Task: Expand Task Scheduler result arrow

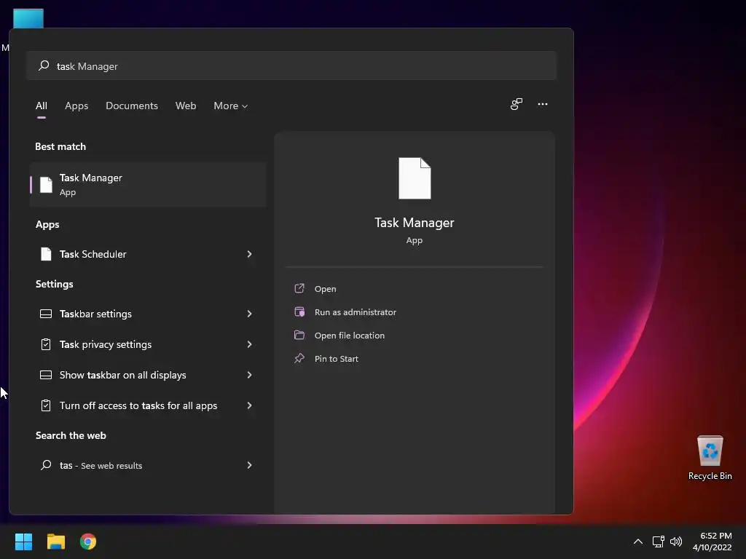Action: click(249, 254)
